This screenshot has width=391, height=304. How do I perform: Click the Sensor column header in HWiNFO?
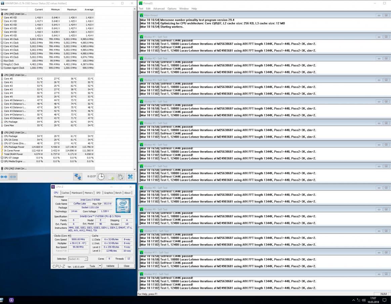coord(14,9)
